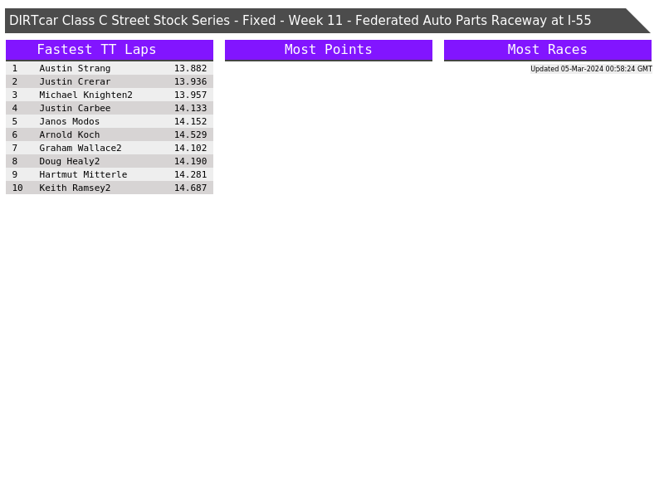Select driver Austin Strang
This screenshot has height=498, width=664.
(x=75, y=69)
